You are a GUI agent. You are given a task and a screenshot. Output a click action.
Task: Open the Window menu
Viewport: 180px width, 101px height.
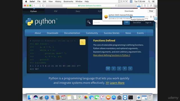pos(79,1)
